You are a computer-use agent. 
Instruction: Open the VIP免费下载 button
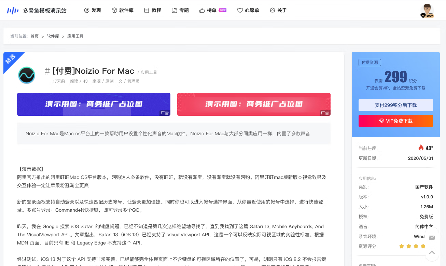395,121
